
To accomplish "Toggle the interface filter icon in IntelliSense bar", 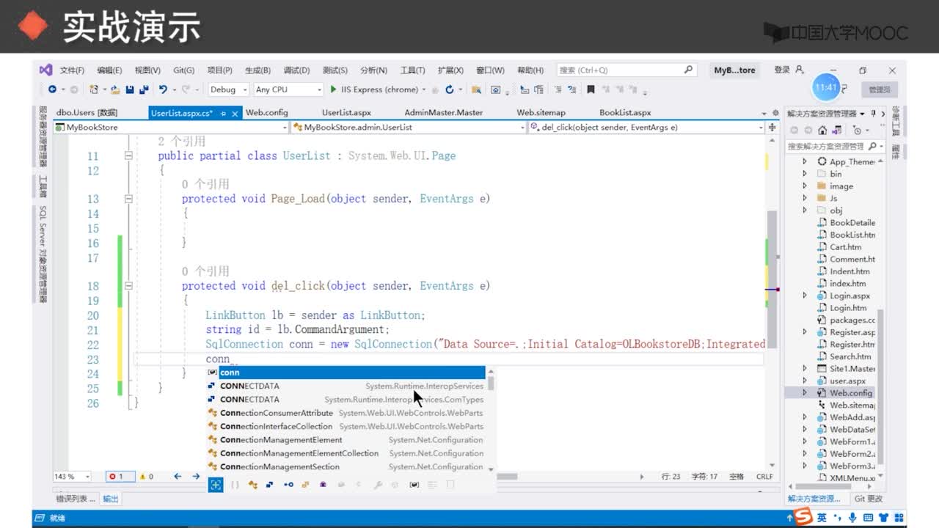I will click(x=288, y=485).
